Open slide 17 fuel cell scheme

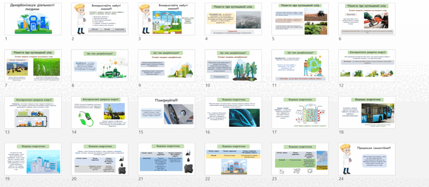pyautogui.click(x=300, y=112)
